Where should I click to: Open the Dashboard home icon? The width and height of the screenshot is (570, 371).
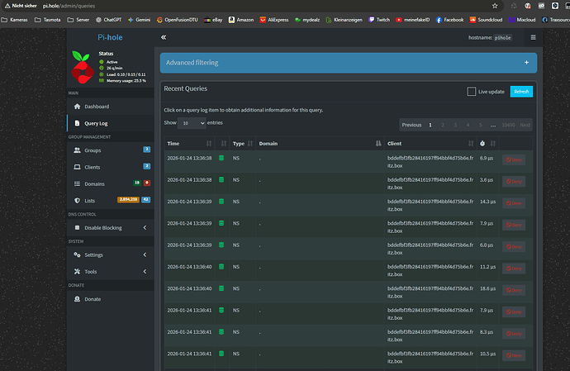click(77, 107)
